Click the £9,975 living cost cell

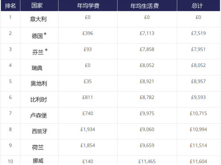click(147, 114)
